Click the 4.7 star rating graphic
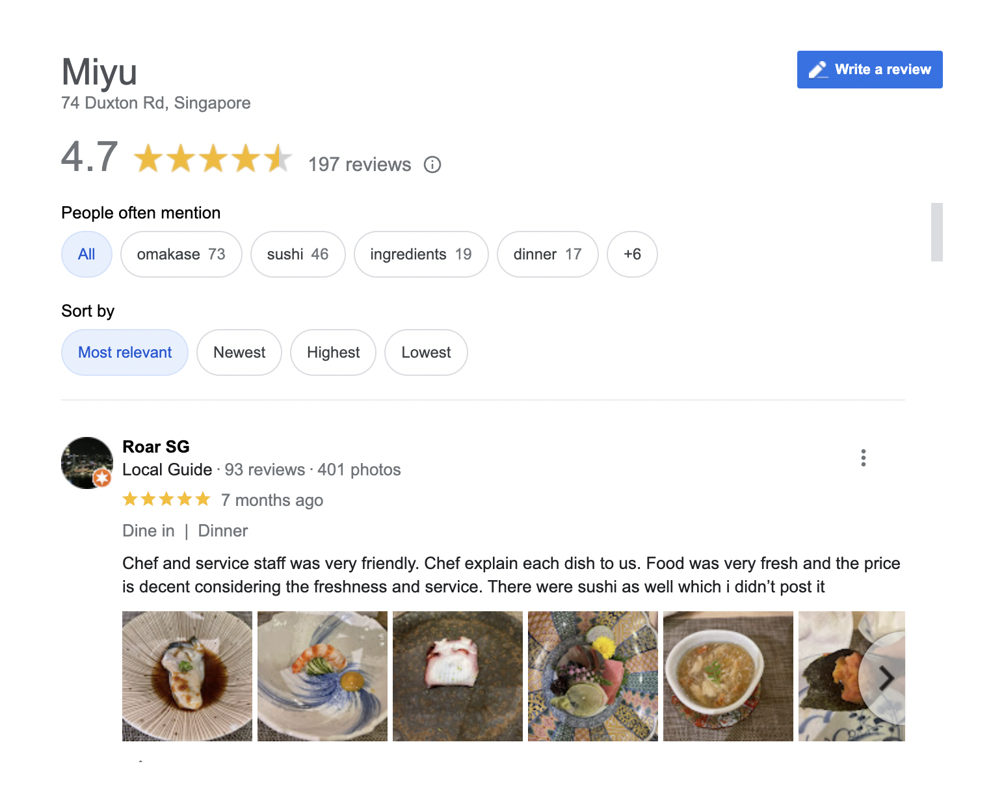 (213, 158)
